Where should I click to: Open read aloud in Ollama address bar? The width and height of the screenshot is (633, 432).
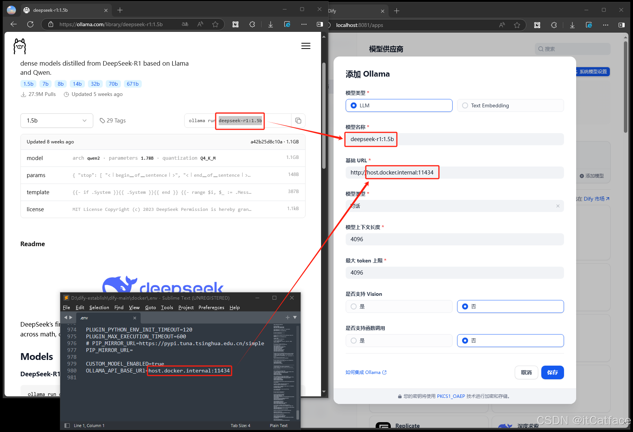(x=200, y=24)
